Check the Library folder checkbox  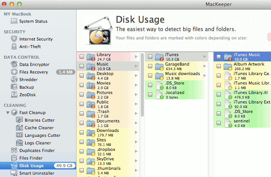tap(81, 56)
